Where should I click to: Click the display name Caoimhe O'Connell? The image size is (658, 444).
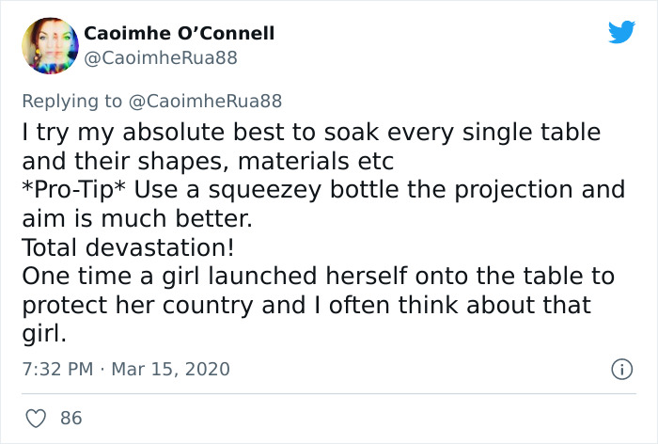tap(180, 34)
